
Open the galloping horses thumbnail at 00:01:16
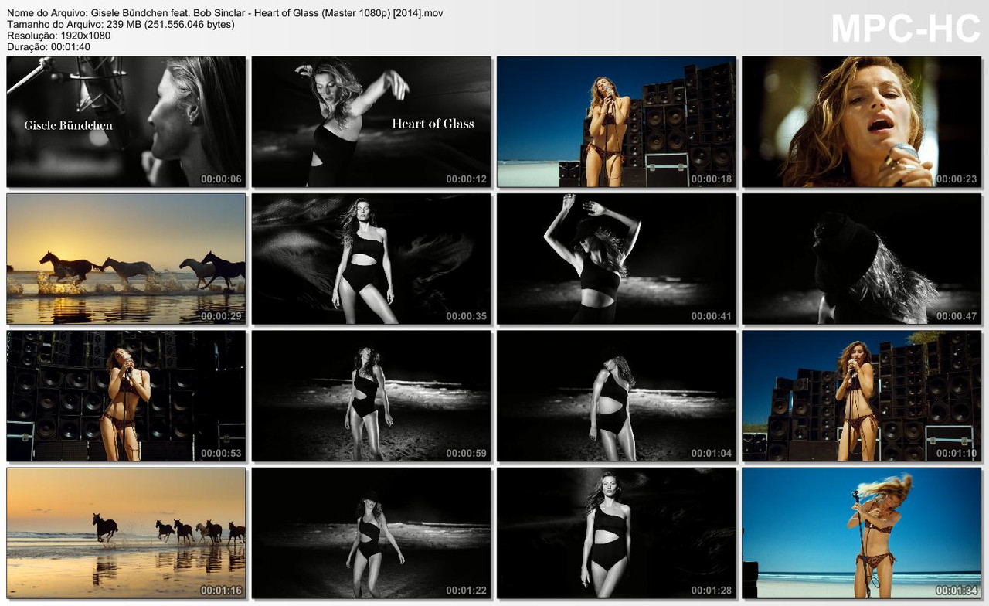point(125,533)
